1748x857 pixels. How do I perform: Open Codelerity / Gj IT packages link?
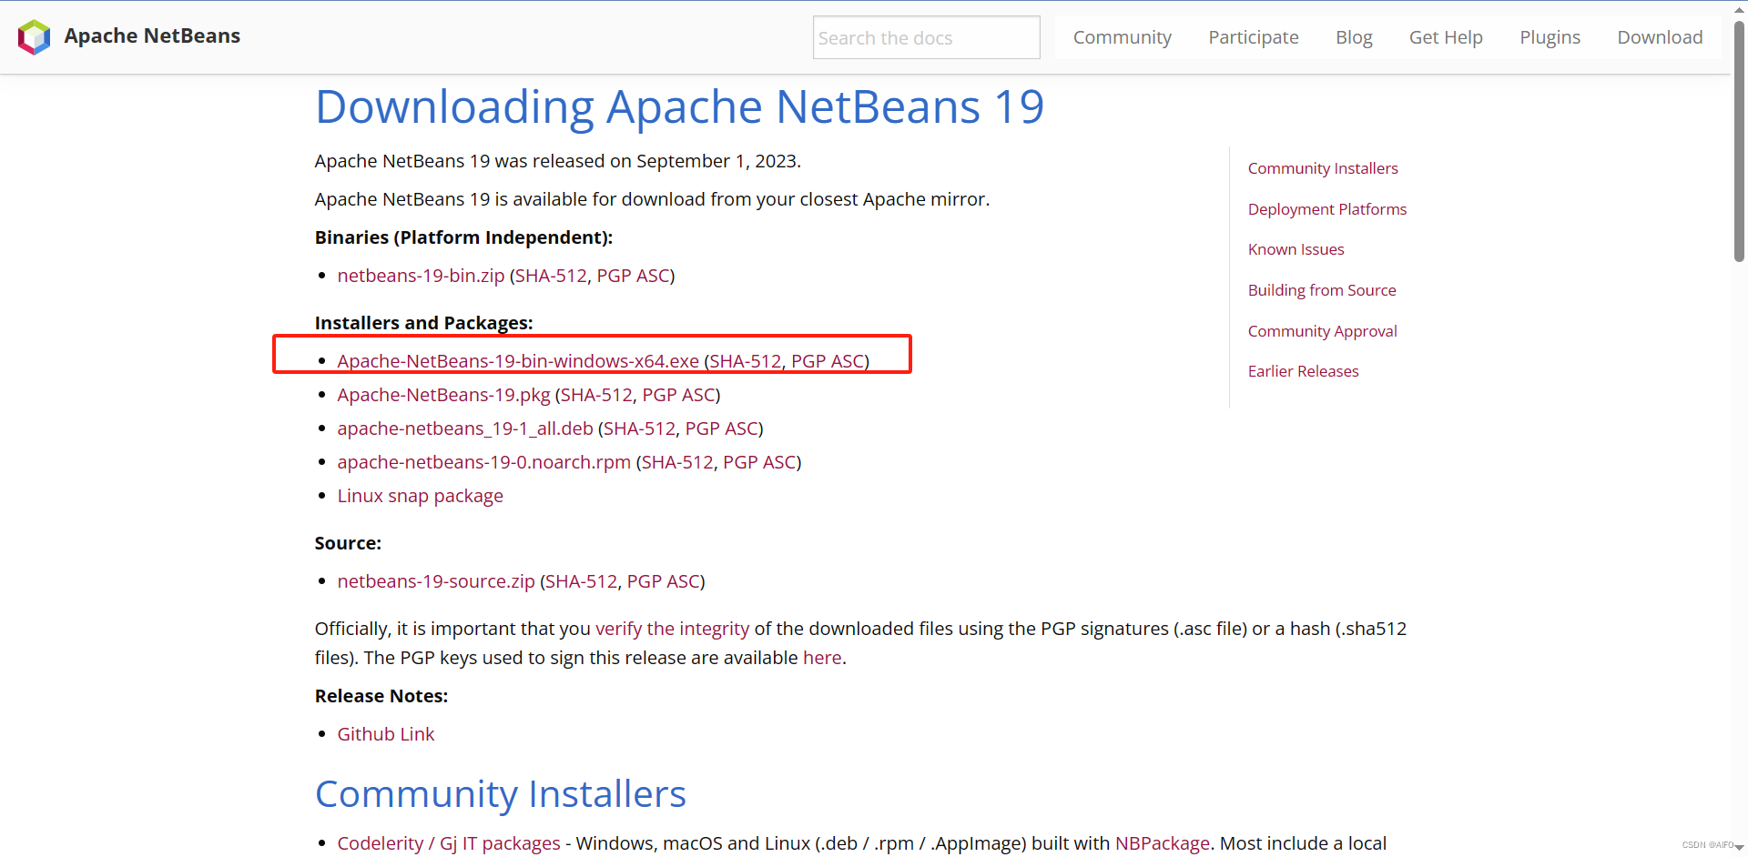449,843
